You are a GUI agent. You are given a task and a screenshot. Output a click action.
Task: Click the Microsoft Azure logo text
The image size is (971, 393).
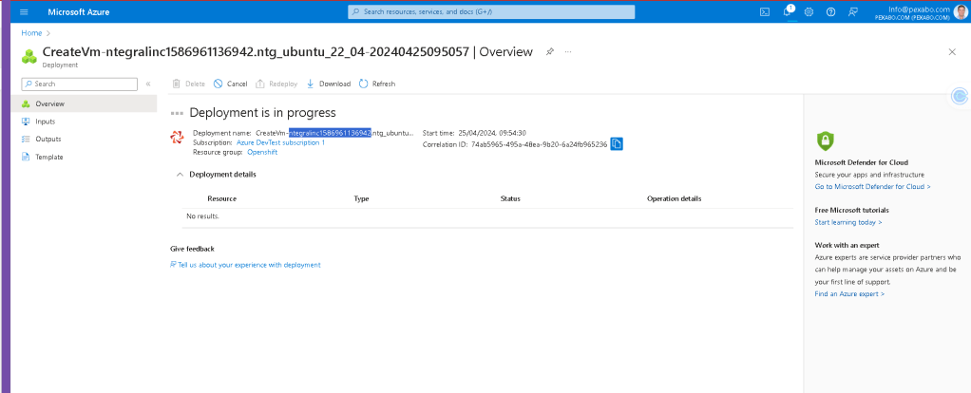click(79, 11)
